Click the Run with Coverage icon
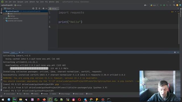 point(167,5)
